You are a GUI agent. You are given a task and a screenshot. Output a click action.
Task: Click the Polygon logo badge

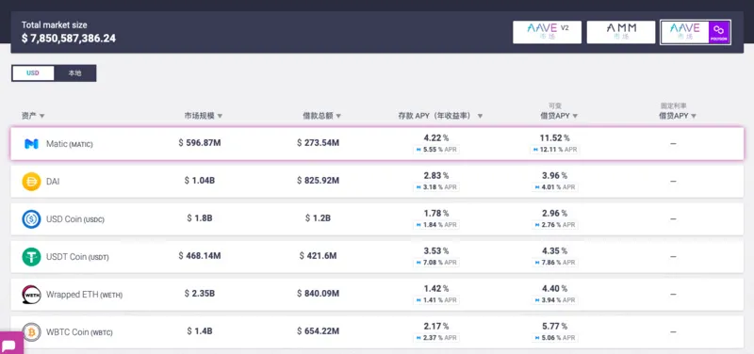click(x=719, y=32)
